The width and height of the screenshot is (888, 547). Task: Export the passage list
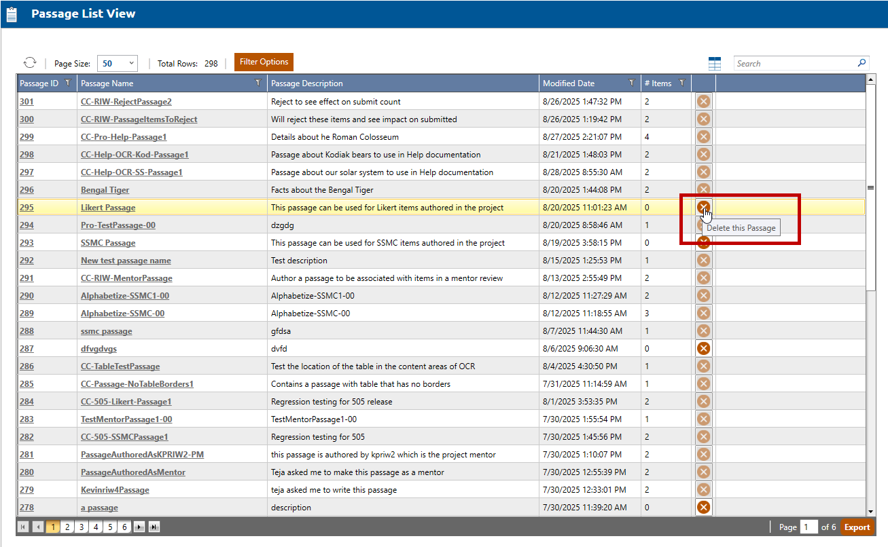point(857,527)
